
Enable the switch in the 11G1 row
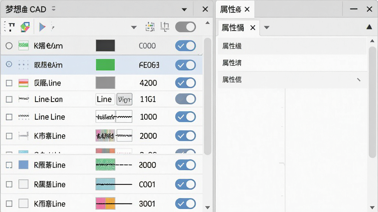coord(185,99)
